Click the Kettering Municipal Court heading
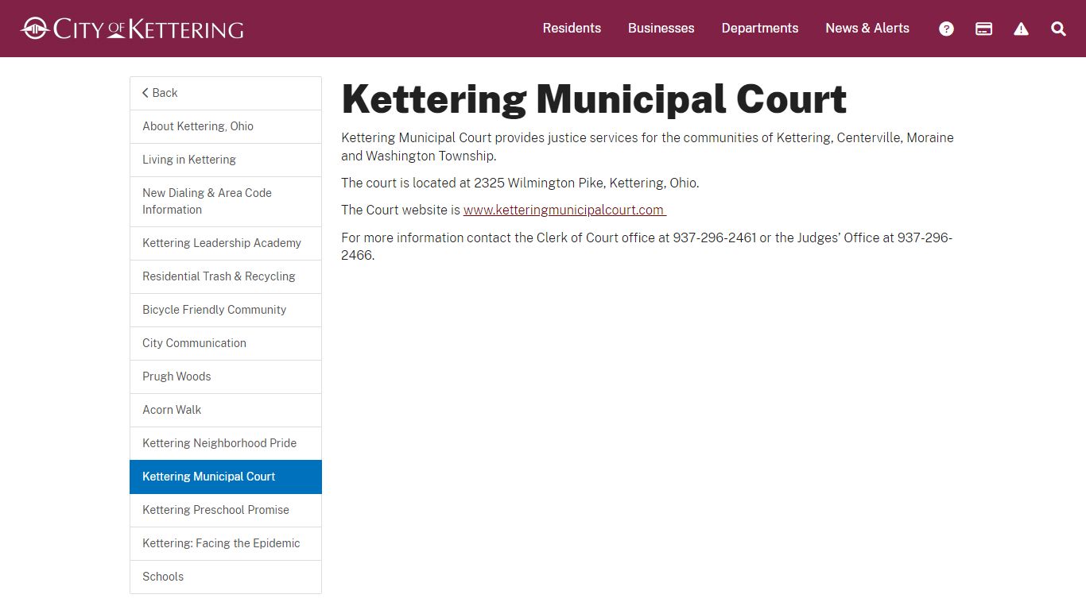1086x610 pixels. [x=594, y=99]
